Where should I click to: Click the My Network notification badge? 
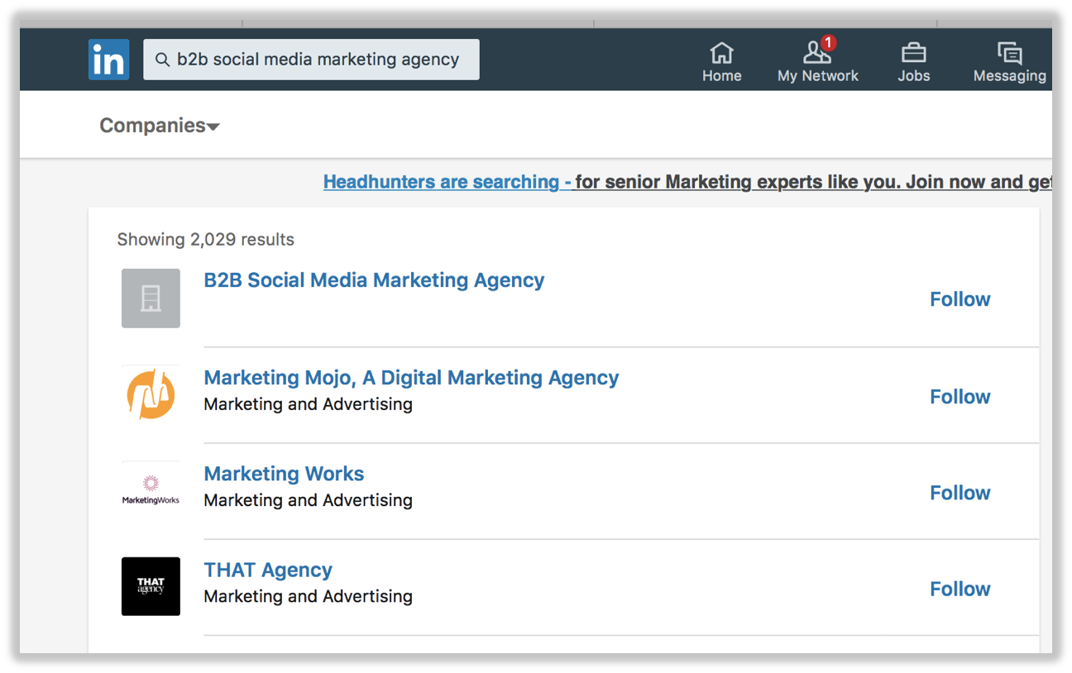828,43
